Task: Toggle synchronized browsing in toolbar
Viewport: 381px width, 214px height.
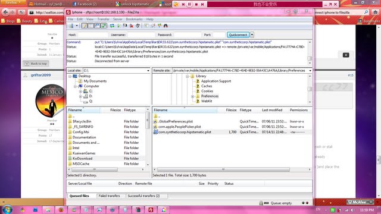Action: 160,26
